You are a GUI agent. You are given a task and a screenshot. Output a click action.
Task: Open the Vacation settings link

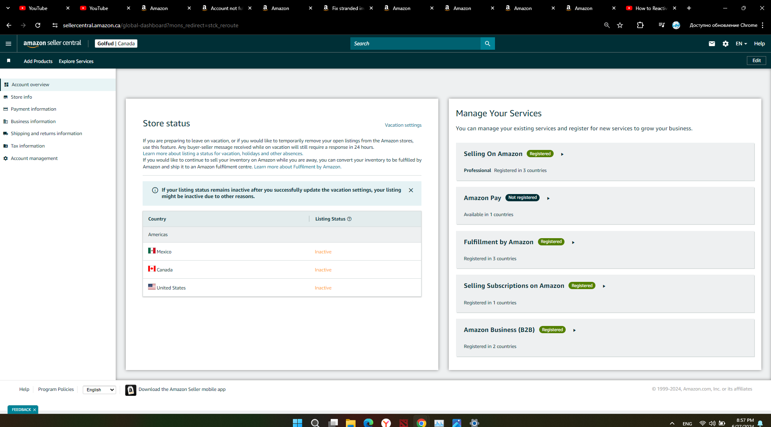[x=403, y=125]
